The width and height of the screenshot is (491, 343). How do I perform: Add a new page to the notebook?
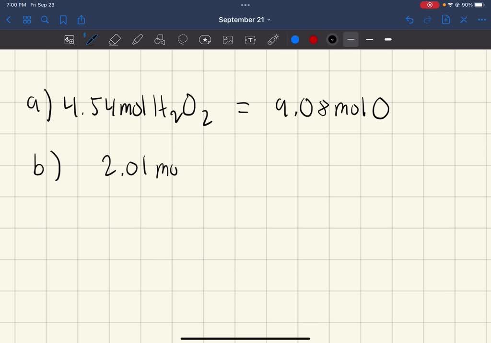tap(445, 20)
